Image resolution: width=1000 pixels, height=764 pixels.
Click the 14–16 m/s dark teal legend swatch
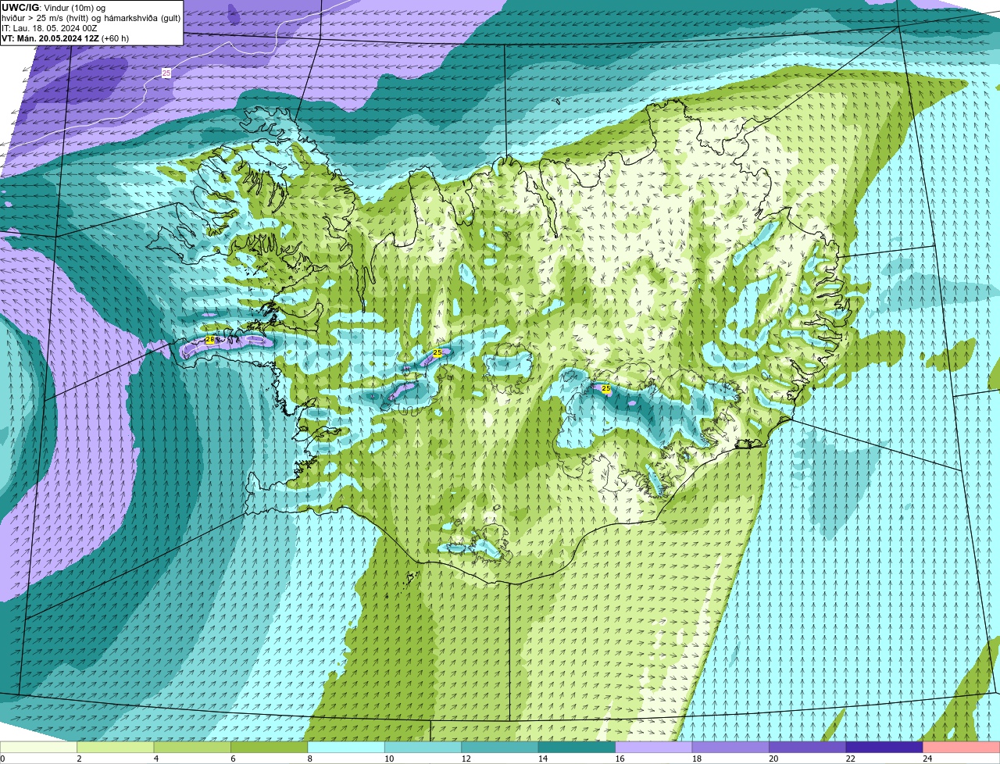[x=577, y=748]
